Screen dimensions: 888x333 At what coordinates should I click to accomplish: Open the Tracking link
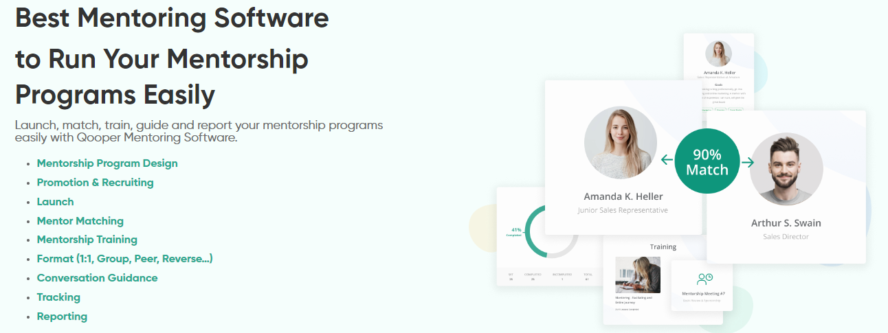pyautogui.click(x=58, y=297)
